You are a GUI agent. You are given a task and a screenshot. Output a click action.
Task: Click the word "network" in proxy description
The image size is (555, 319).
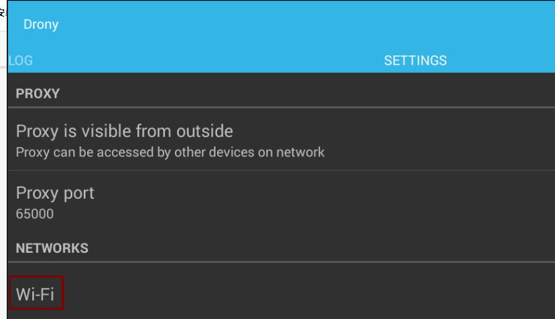click(x=300, y=152)
